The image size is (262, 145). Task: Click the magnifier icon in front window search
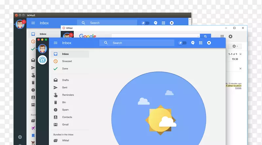click(106, 43)
